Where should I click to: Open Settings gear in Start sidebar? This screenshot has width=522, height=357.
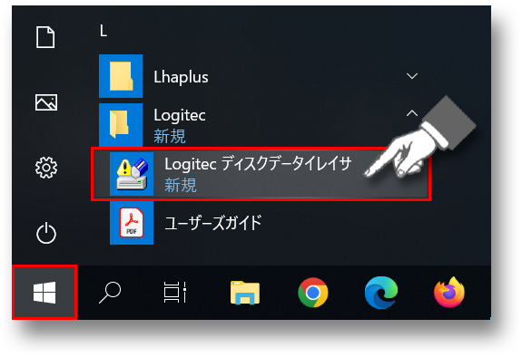[46, 168]
